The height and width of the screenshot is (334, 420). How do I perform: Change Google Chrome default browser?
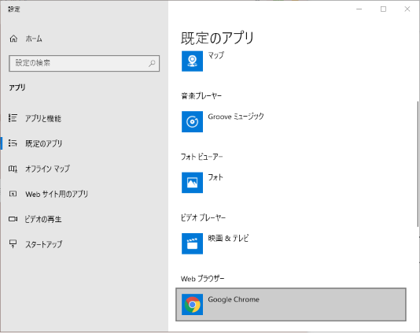pos(291,305)
